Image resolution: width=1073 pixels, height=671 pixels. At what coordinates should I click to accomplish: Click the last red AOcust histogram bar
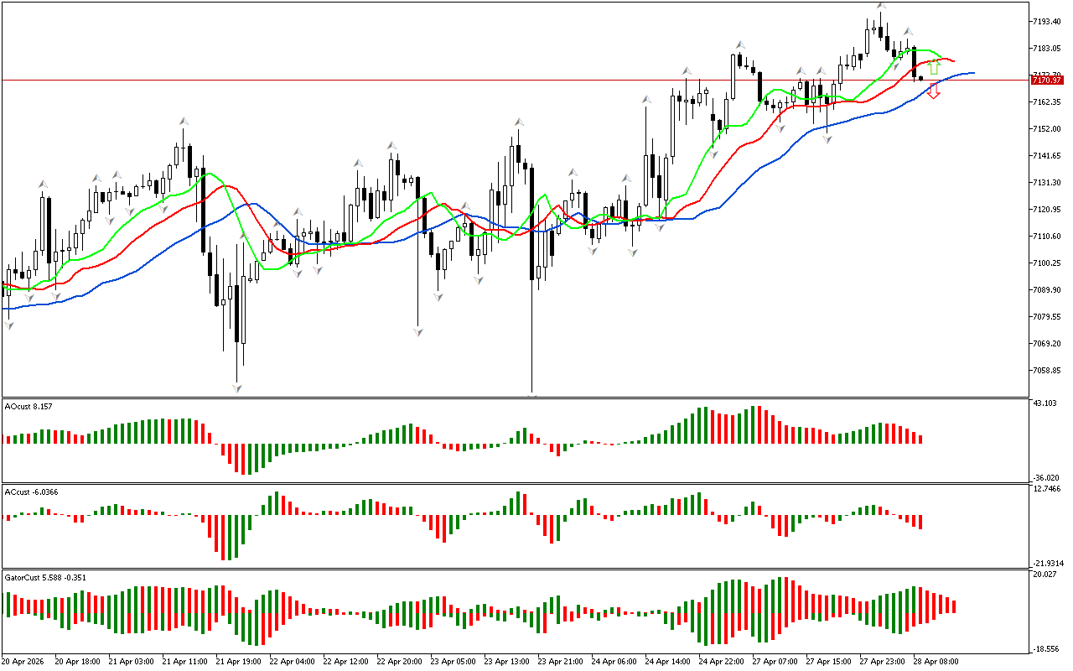pos(920,439)
